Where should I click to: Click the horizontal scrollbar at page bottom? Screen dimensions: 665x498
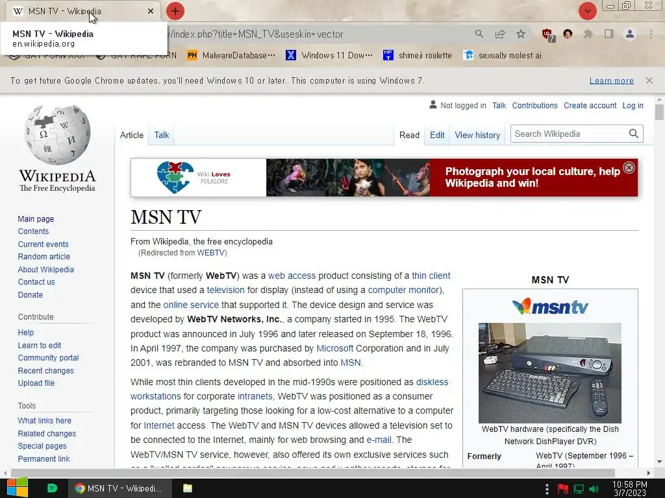(312, 473)
